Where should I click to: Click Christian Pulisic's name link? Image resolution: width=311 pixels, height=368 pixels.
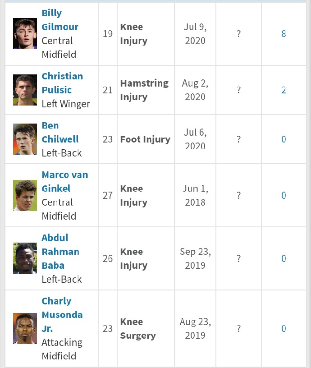click(x=62, y=83)
